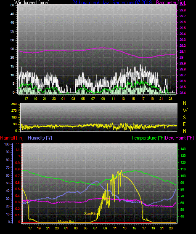Click barometer axis value "28.6"

pyautogui.click(x=183, y=81)
